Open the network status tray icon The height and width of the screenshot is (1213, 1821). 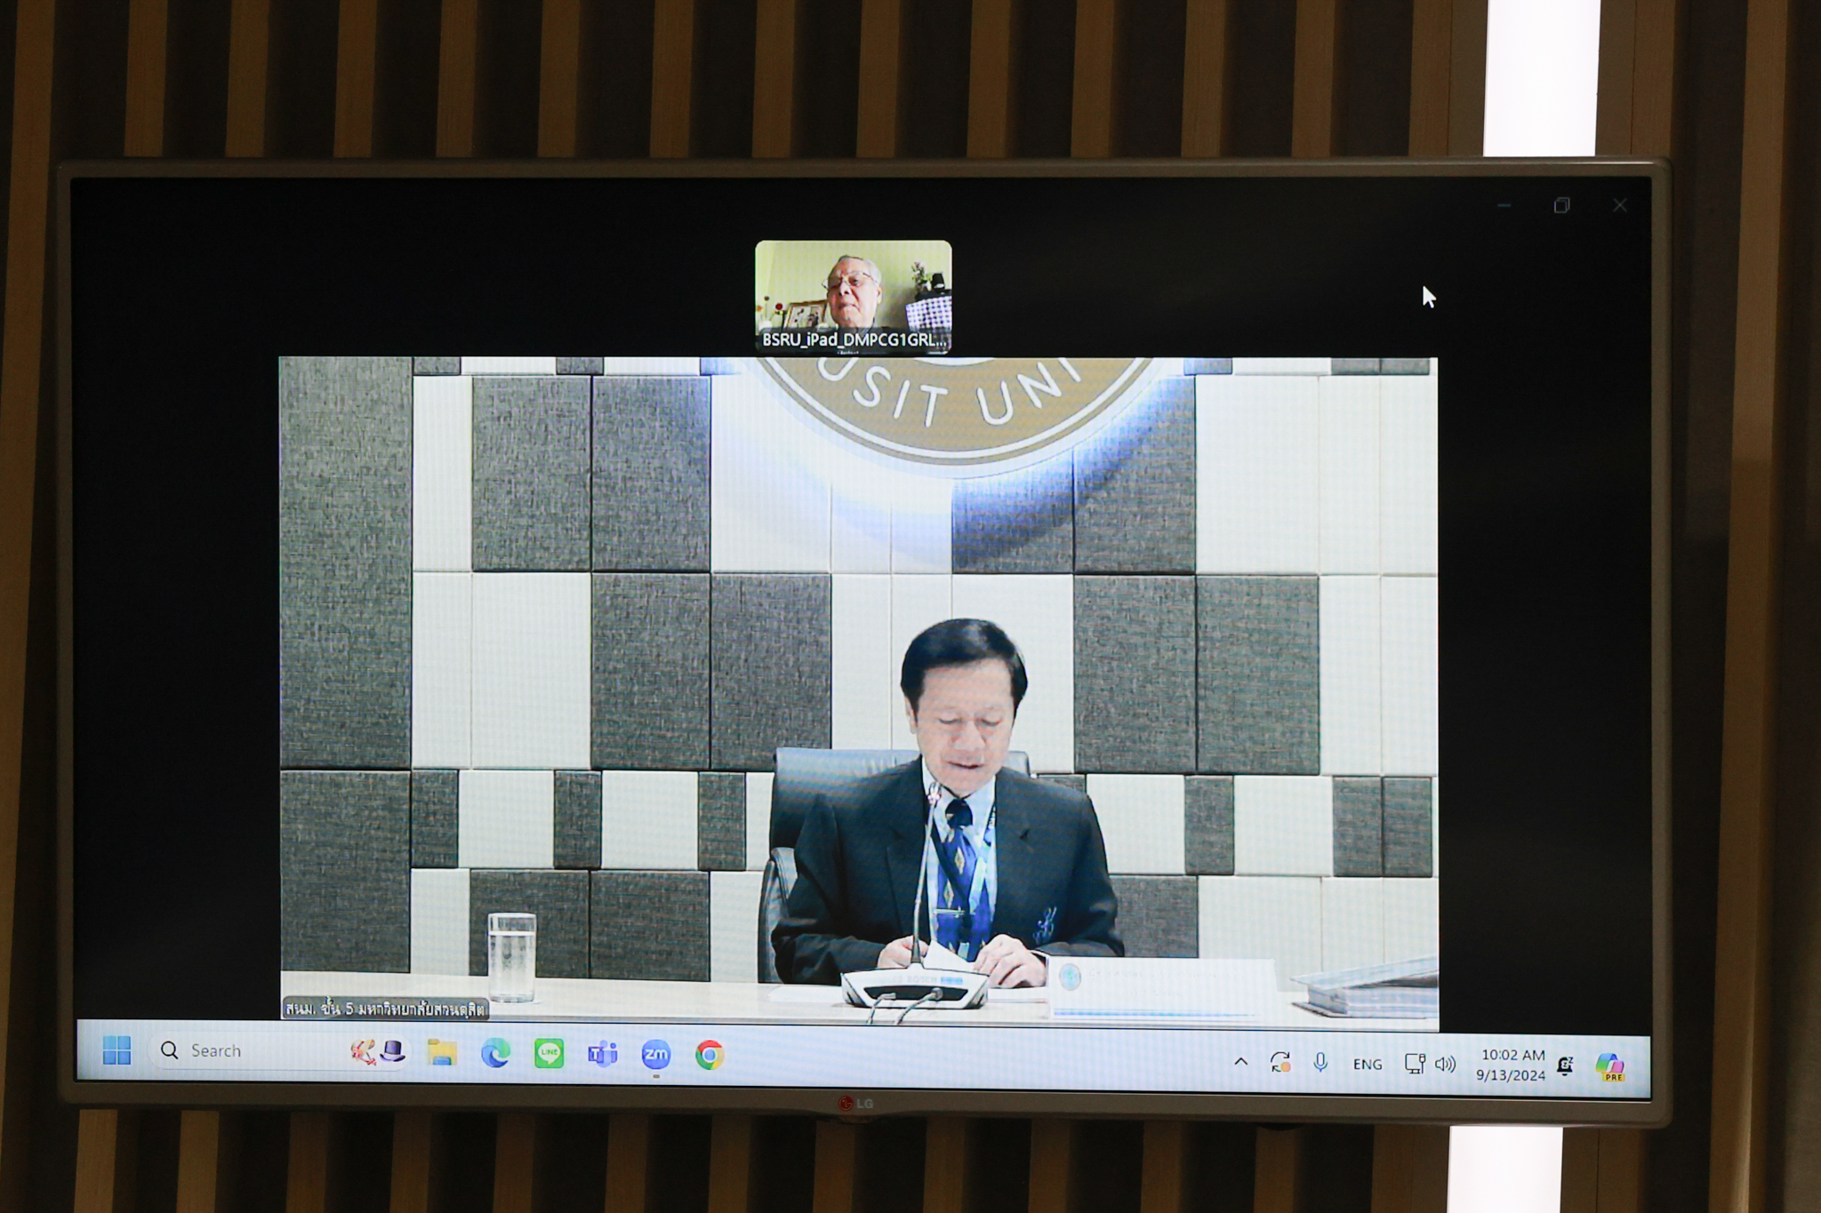[1415, 1064]
